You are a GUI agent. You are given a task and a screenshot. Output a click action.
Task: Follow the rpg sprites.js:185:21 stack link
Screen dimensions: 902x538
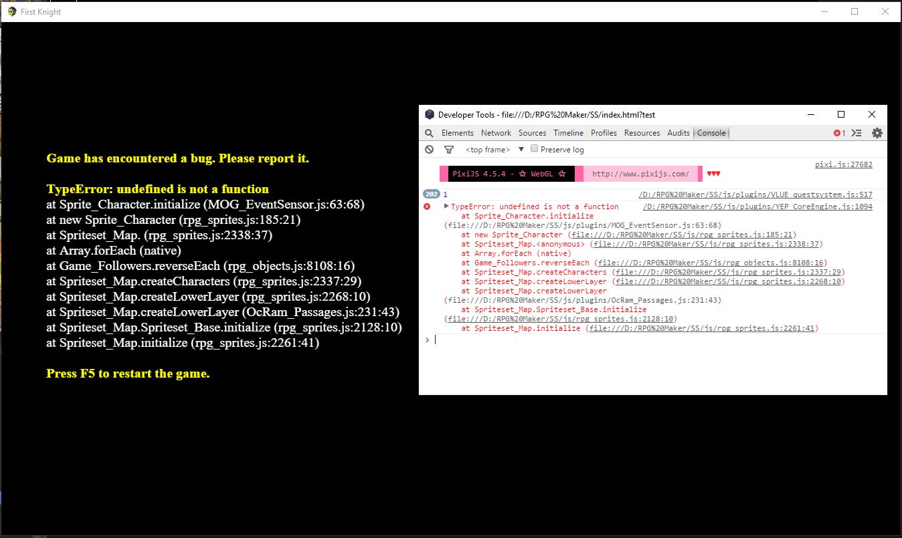click(682, 235)
